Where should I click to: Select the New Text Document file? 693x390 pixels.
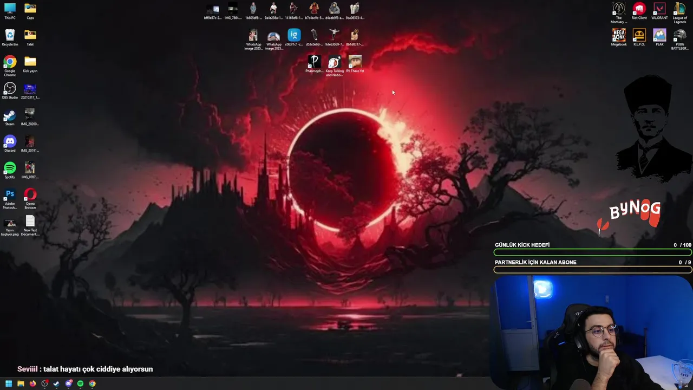tap(30, 226)
